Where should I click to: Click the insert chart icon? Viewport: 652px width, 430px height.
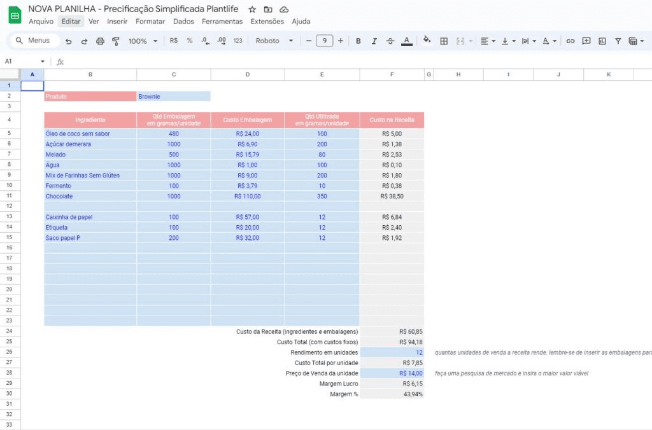tap(602, 41)
